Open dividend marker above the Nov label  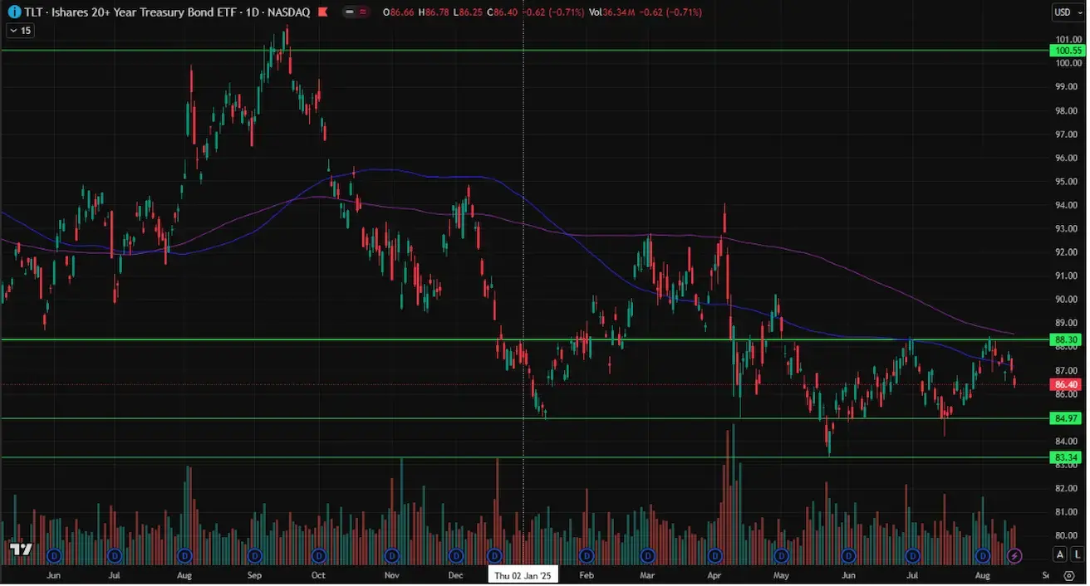point(391,554)
